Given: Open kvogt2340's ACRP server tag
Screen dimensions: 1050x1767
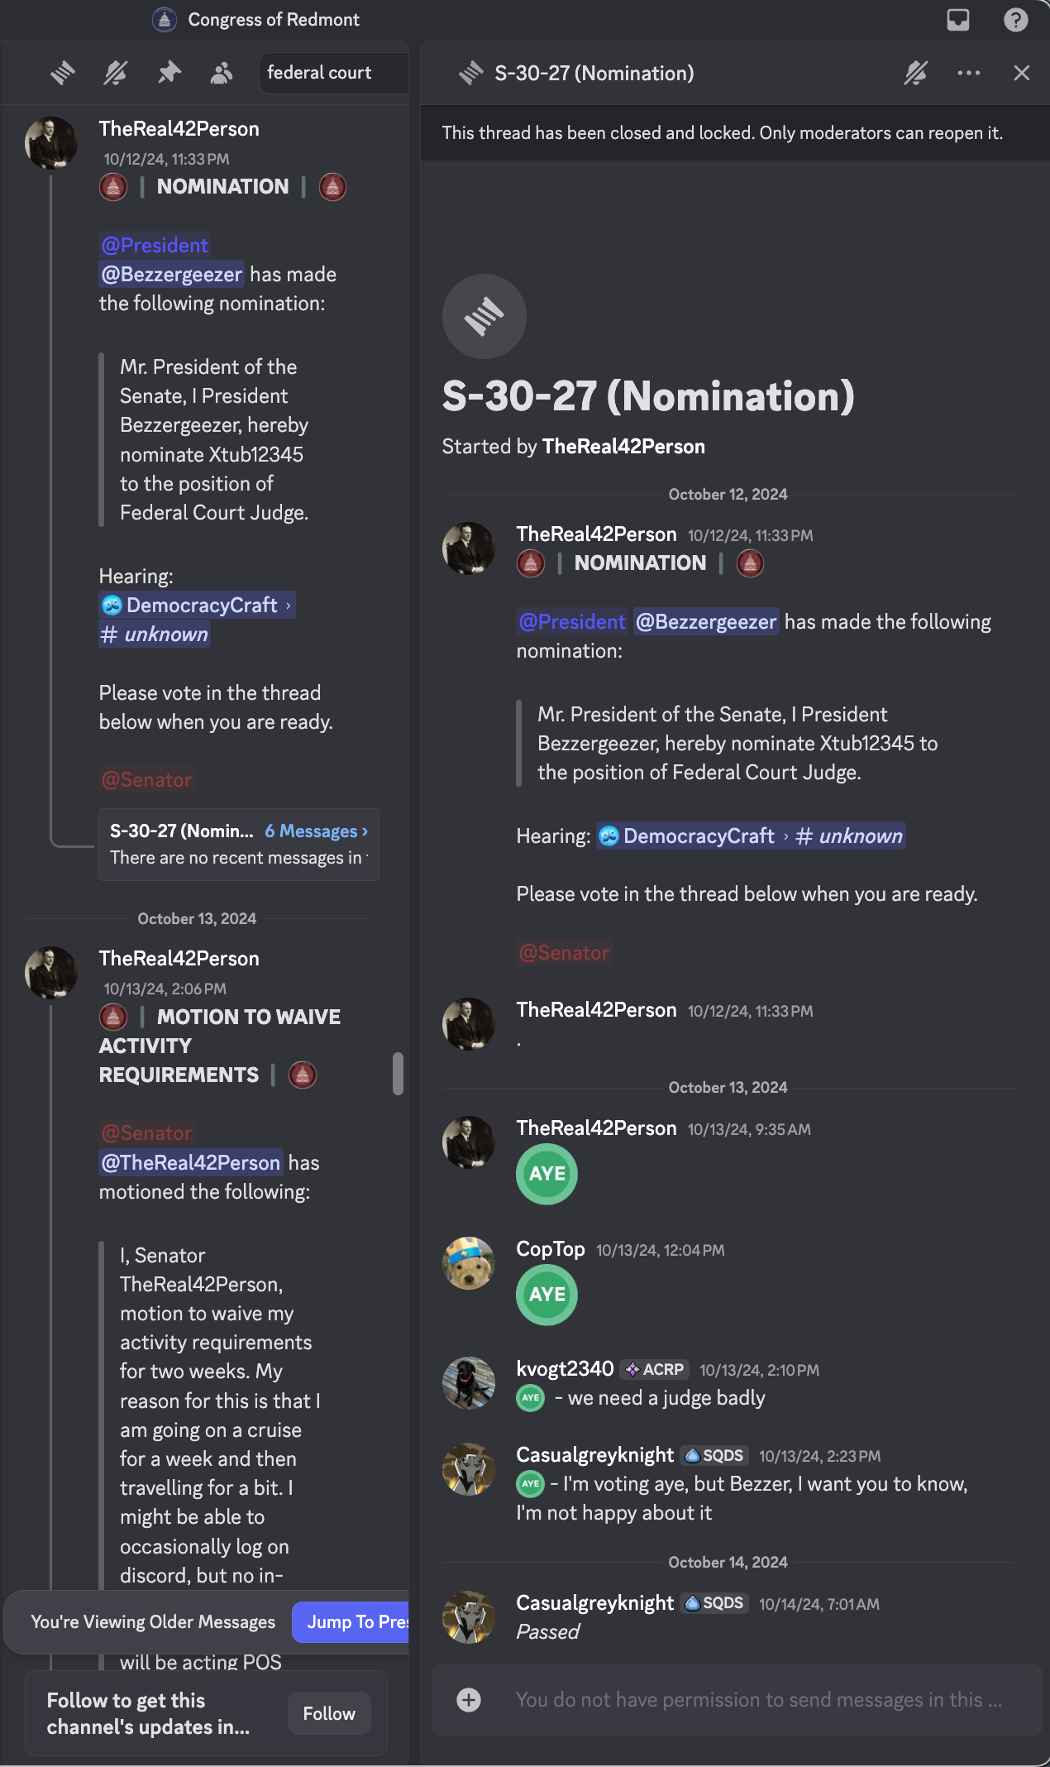Looking at the screenshot, I should [655, 1369].
